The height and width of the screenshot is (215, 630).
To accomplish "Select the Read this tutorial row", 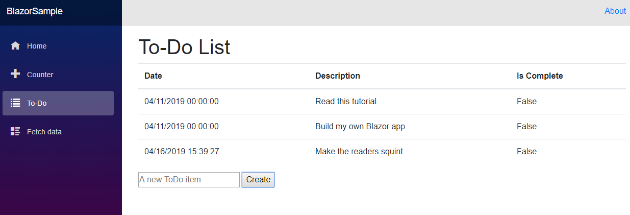I will 382,101.
